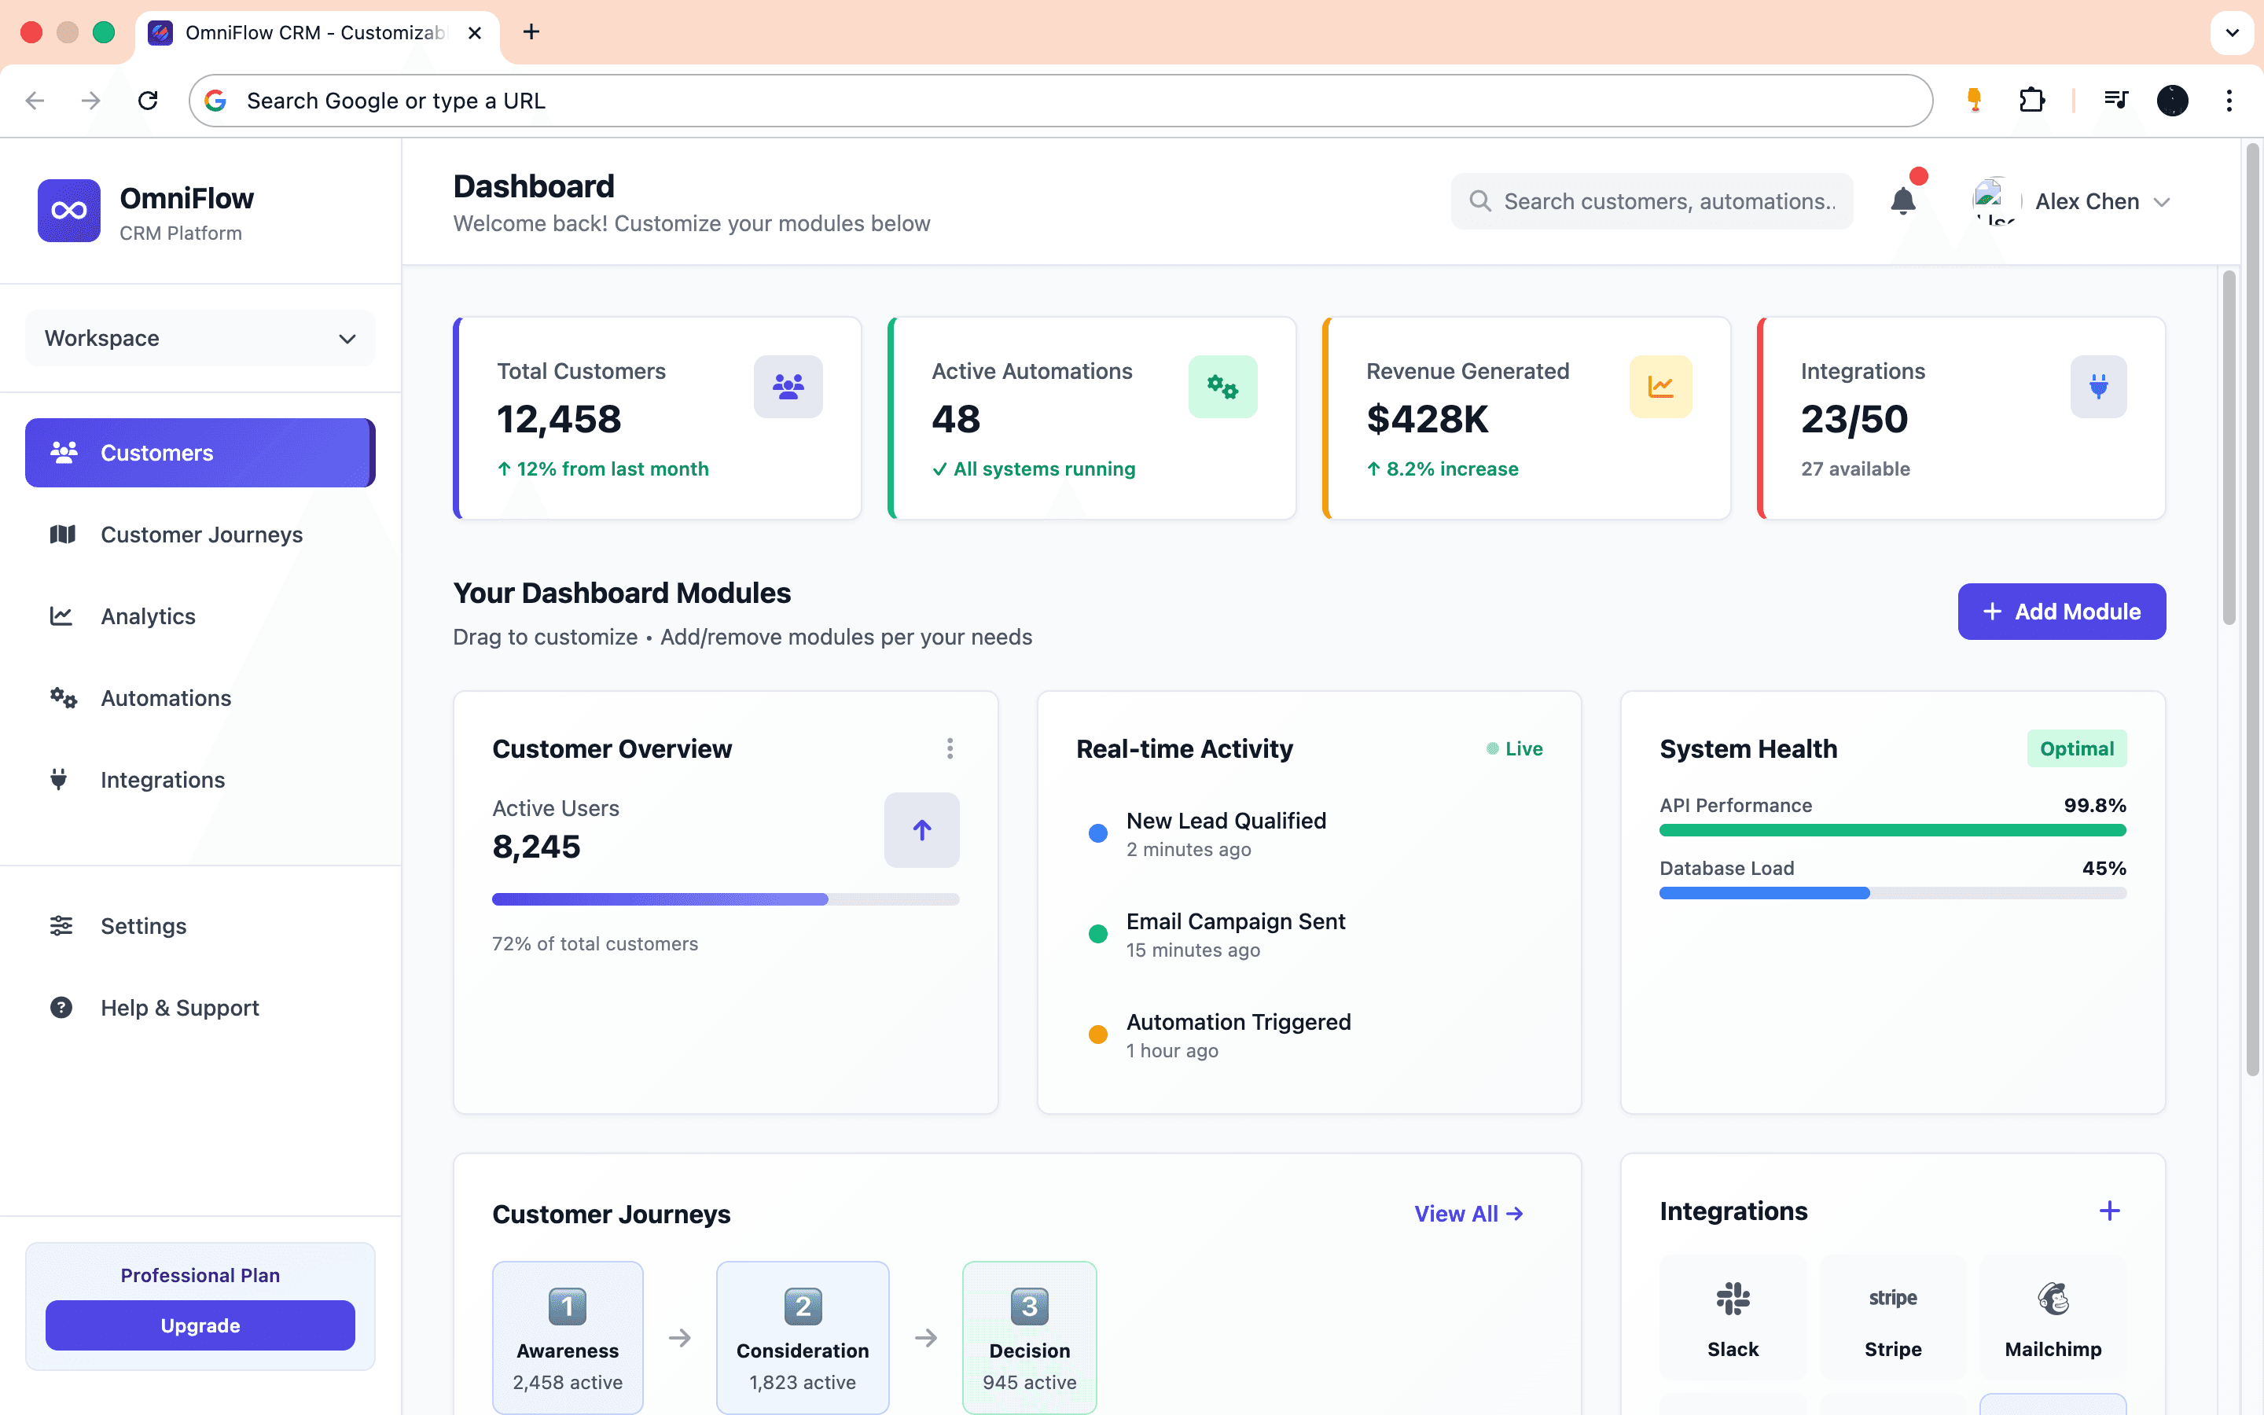
Task: Open browser extensions puzzle icon
Action: 2031,100
